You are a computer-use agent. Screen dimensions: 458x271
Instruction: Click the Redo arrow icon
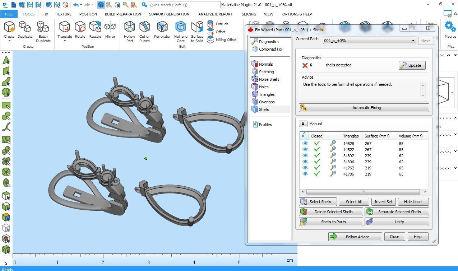pos(87,5)
